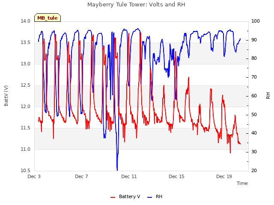Click the 12.0 voltage tick label
This screenshot has width=274, height=205.
pyautogui.click(x=26, y=106)
